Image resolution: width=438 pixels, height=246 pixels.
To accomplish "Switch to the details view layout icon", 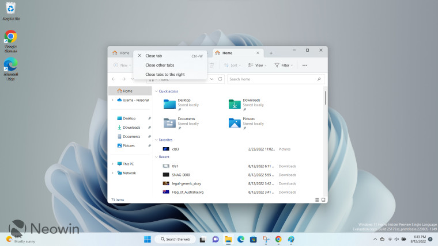I will tap(317, 200).
